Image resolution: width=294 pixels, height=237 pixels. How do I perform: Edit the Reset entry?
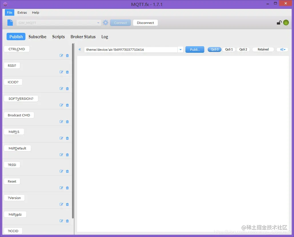[x=61, y=188]
